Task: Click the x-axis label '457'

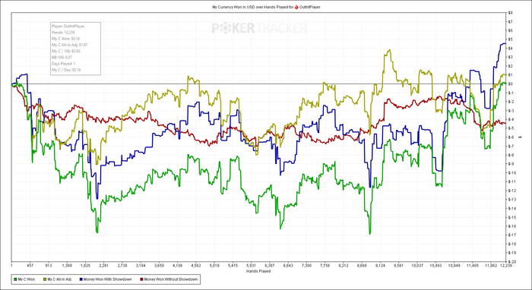Action: click(30, 266)
